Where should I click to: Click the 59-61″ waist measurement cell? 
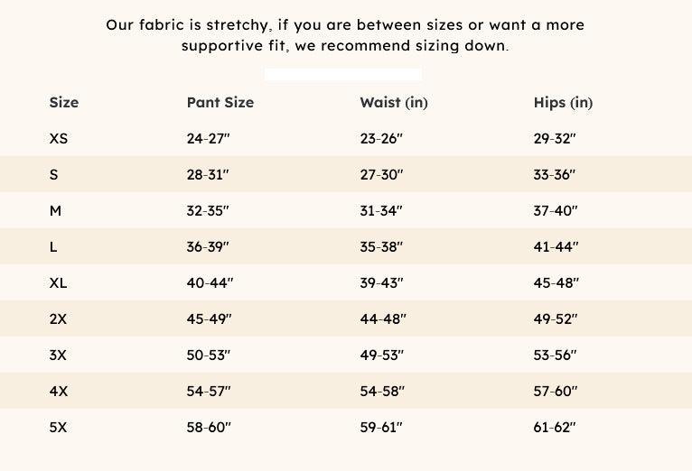pyautogui.click(x=381, y=428)
